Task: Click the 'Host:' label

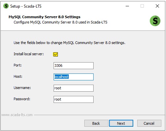Action: pos(18,76)
